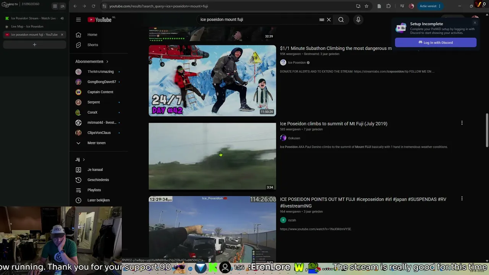The image size is (489, 275).
Task: Open the Shorts icon in YouTube sidebar
Action: point(78,45)
